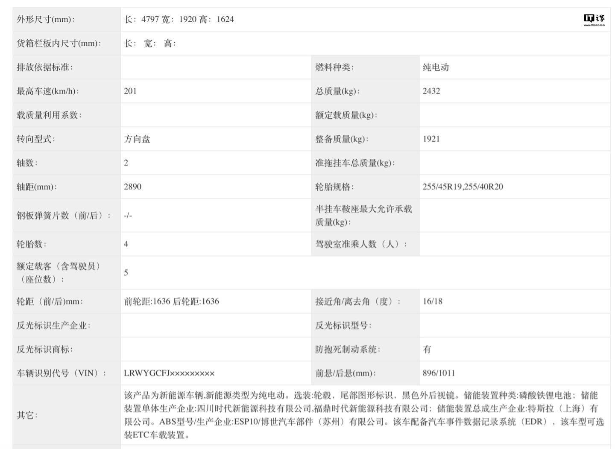Viewport: 615px width, 449px height.
Task: Click the label 轮距（前/后)mm:
Action: click(50, 301)
